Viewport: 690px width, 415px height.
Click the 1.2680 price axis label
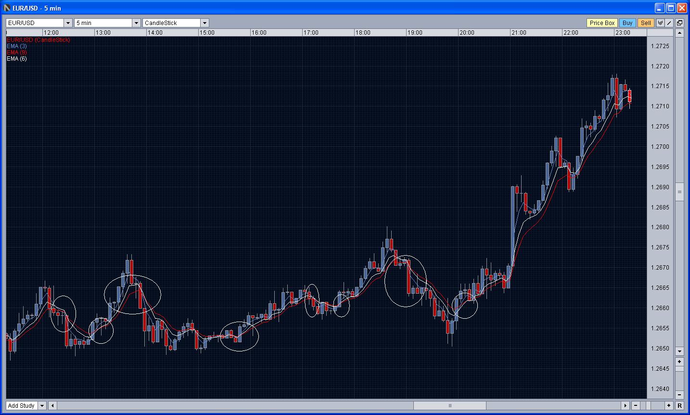pyautogui.click(x=660, y=227)
